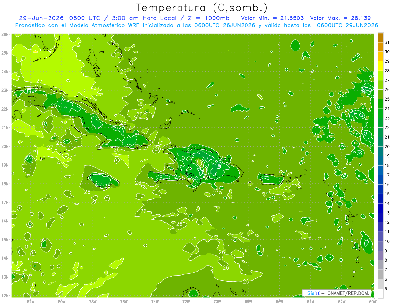Screen dimensions: 396x306
Task: Click the "70W" longitude label
Action: [217, 301]
